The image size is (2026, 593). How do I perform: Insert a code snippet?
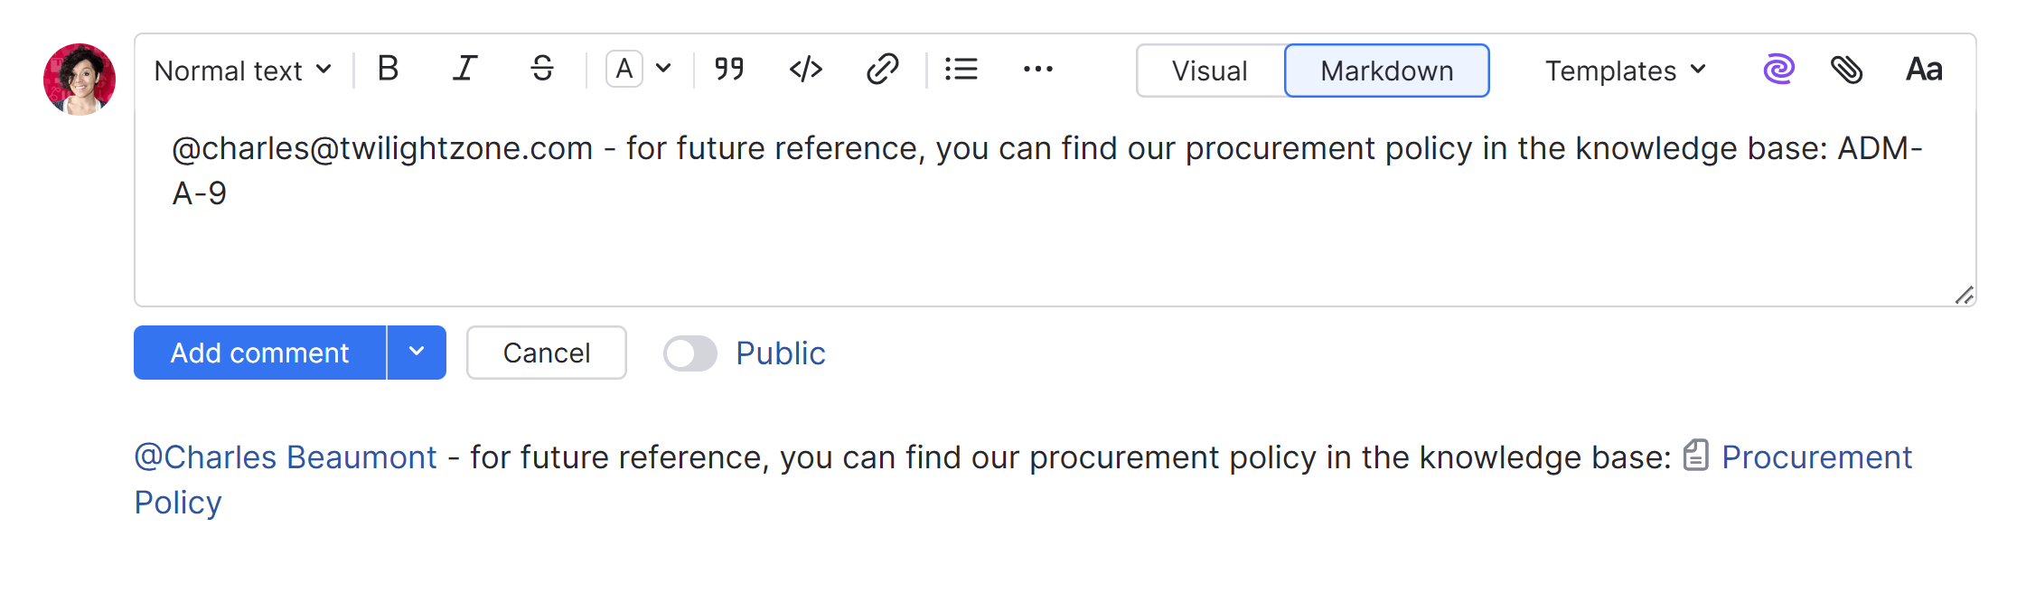pos(805,69)
